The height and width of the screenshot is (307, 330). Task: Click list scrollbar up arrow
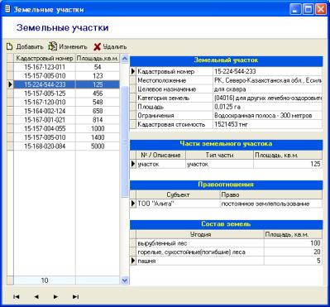coord(125,59)
